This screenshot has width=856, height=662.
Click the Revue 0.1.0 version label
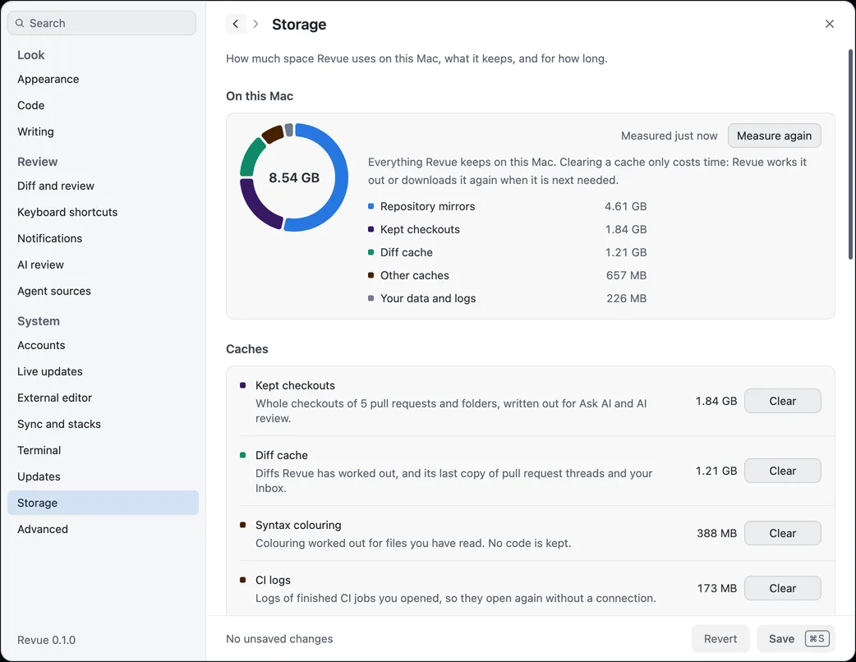pos(46,640)
